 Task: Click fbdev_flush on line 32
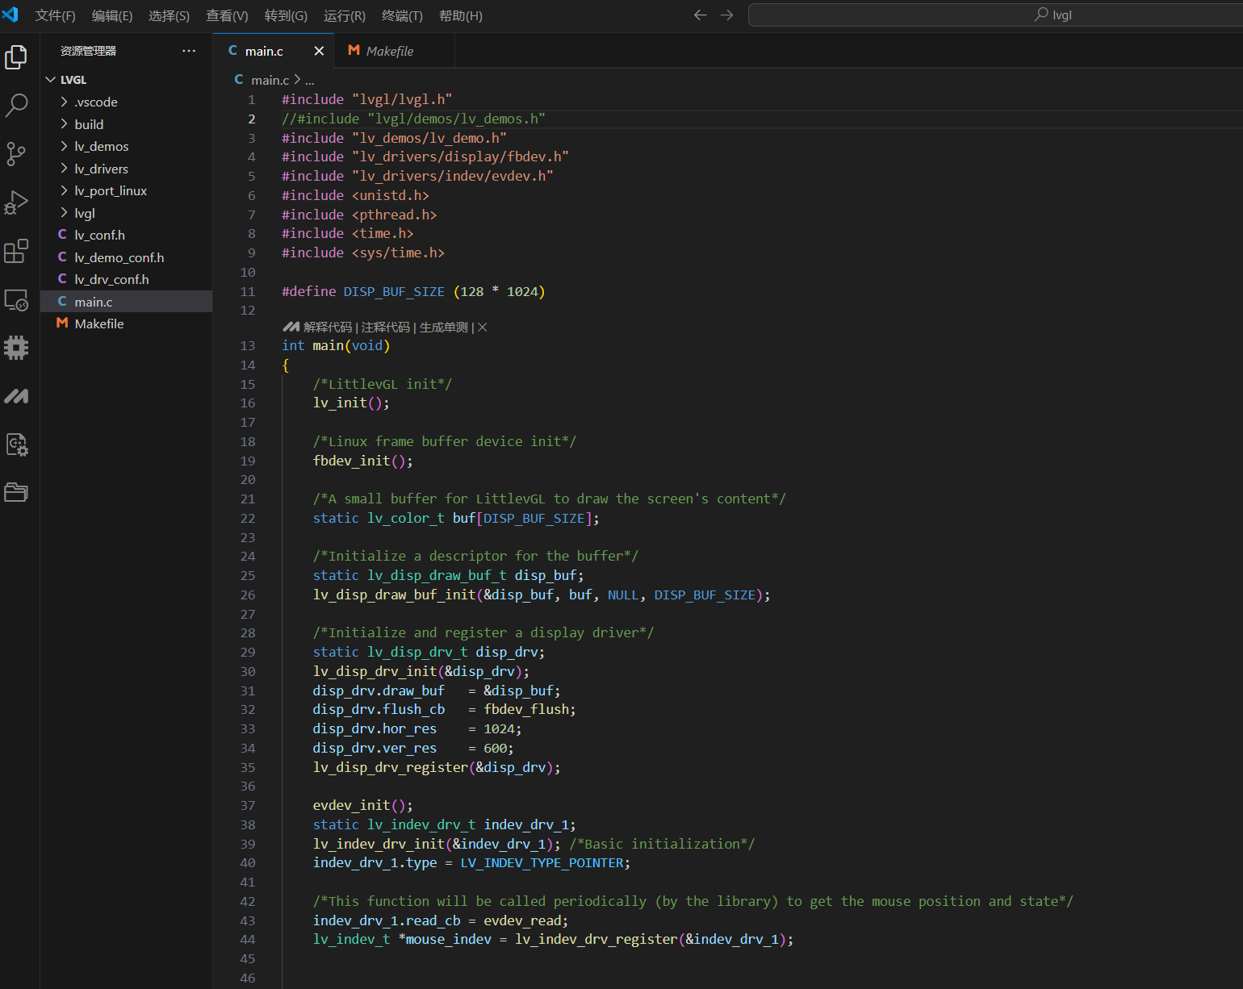coord(527,709)
